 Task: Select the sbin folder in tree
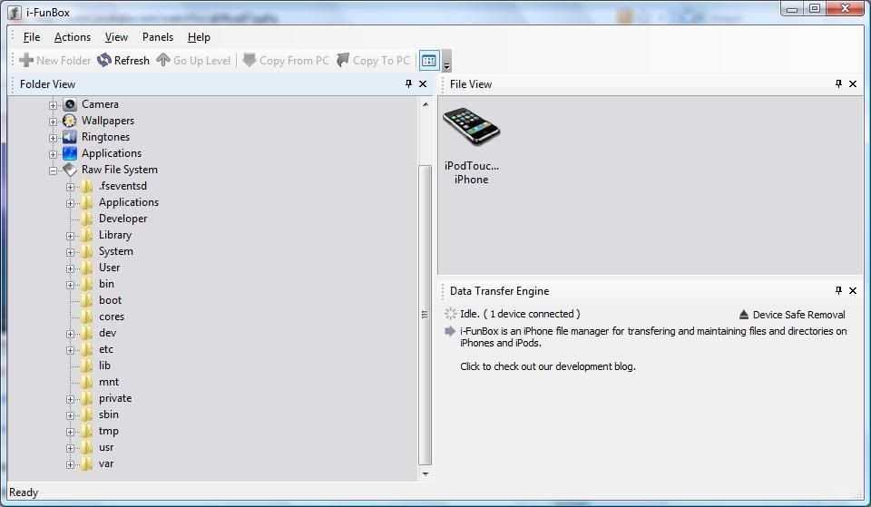click(x=108, y=414)
